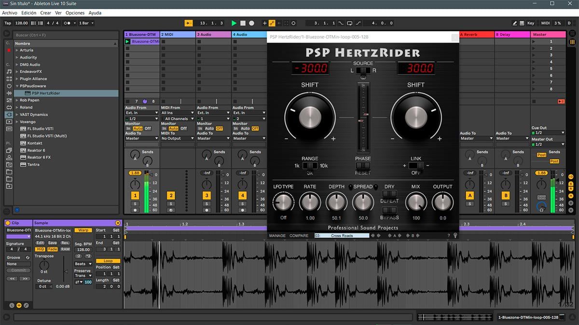Open the Opciones menu

coord(75,13)
